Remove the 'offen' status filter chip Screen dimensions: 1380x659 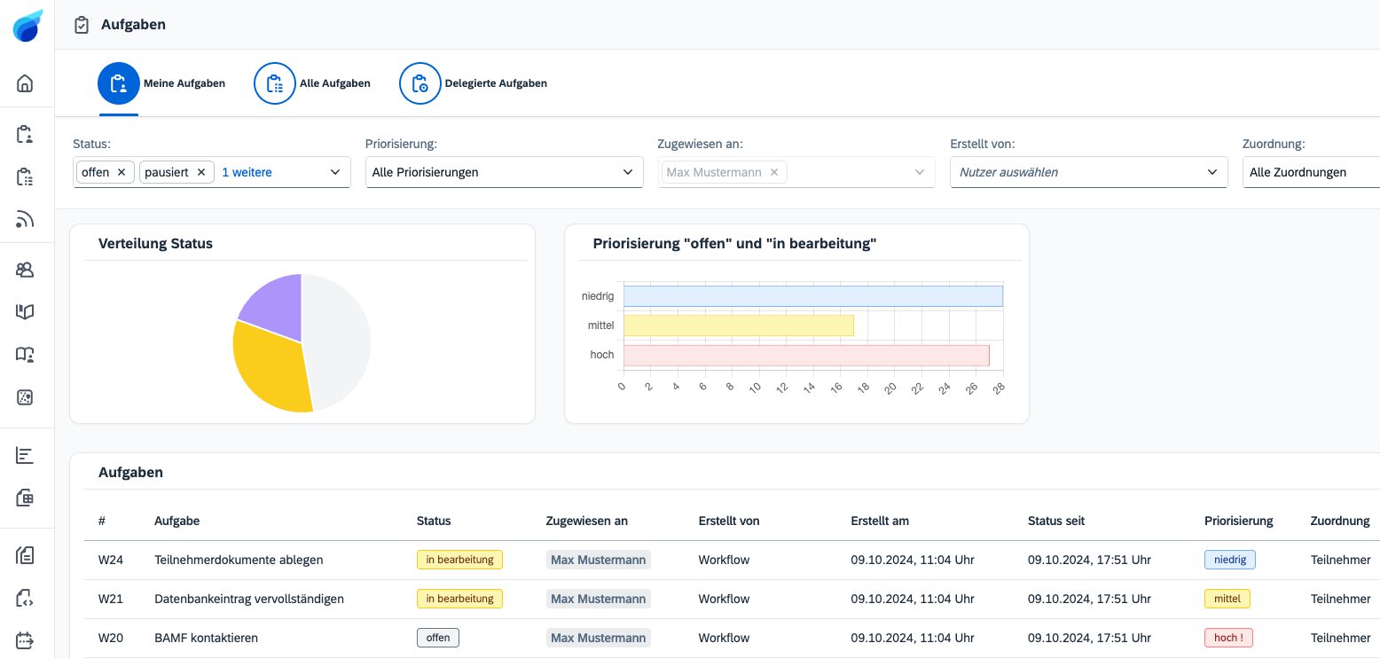tap(122, 172)
